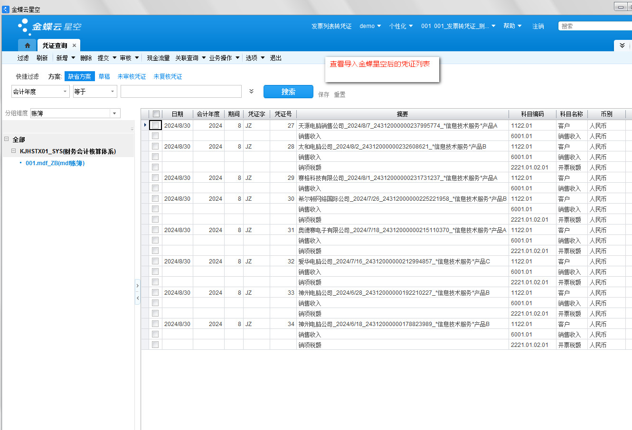This screenshot has height=430, width=632.
Task: Select the 未复核凭证 filter scheme
Action: point(168,76)
